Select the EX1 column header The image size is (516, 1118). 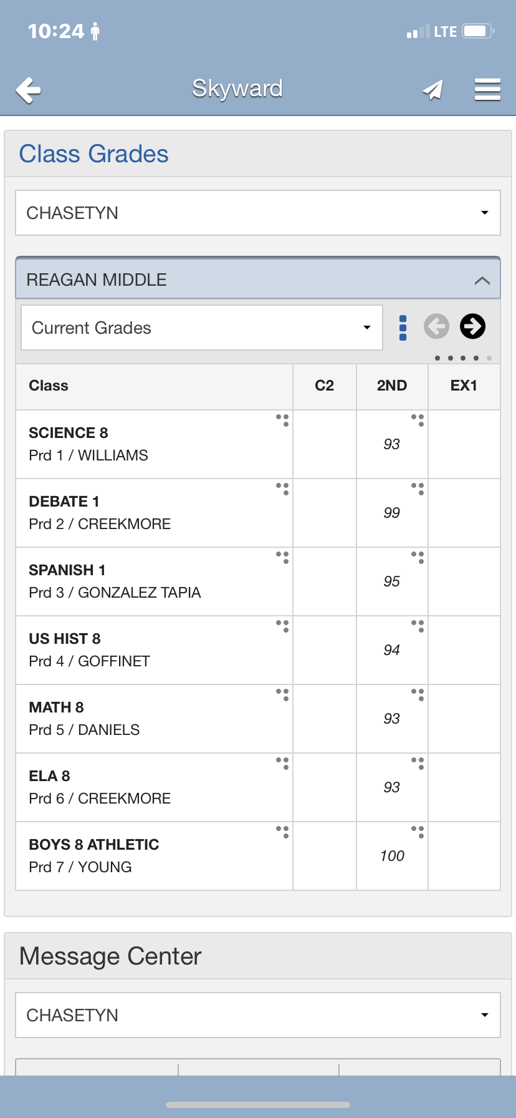pyautogui.click(x=464, y=386)
